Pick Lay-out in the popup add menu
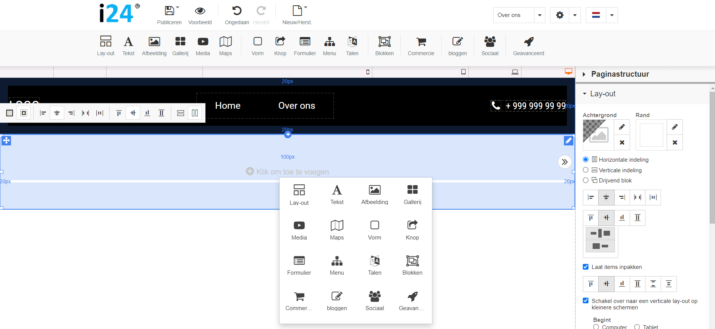This screenshot has width=715, height=329. click(299, 195)
